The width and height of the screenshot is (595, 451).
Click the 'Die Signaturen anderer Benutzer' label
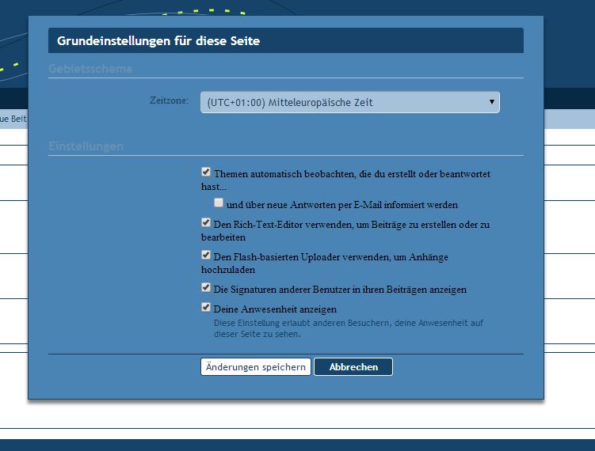click(340, 290)
